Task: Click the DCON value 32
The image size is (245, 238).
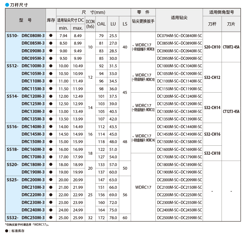Action: (x=90, y=218)
